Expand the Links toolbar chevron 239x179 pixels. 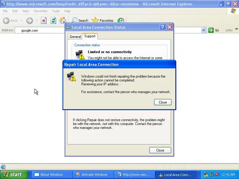click(236, 29)
